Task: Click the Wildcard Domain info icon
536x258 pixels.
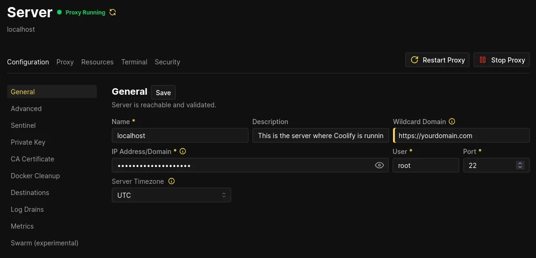Action: tap(452, 121)
